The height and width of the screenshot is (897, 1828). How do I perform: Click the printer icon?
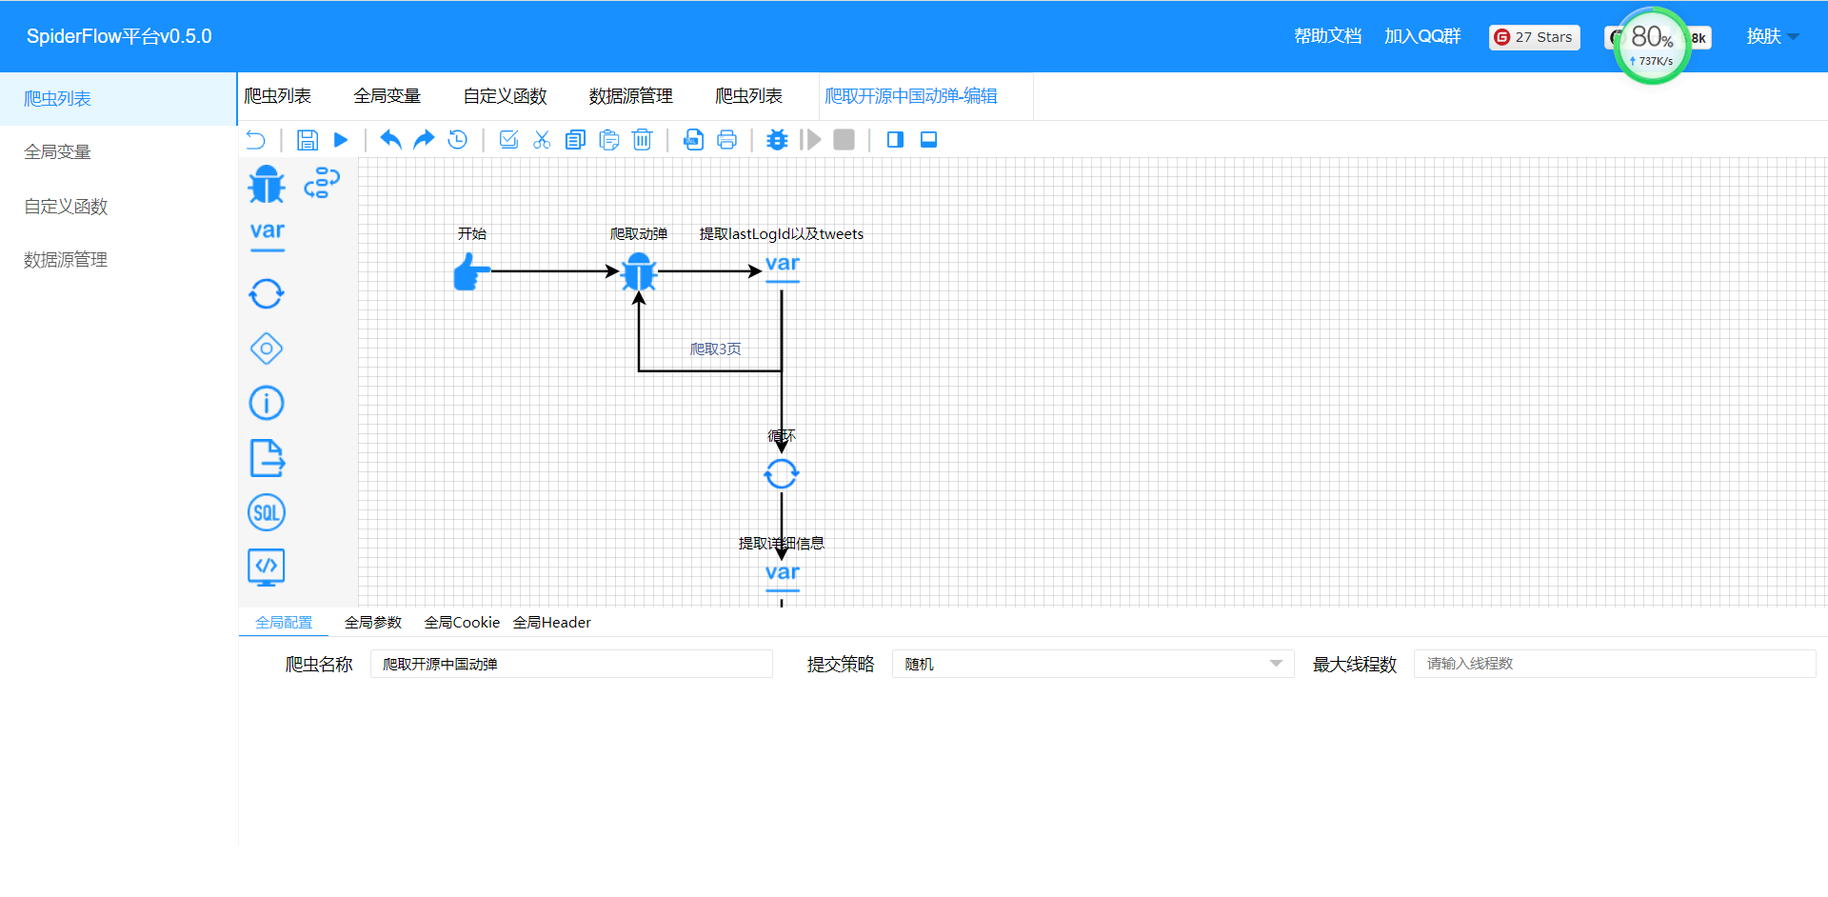tap(726, 140)
